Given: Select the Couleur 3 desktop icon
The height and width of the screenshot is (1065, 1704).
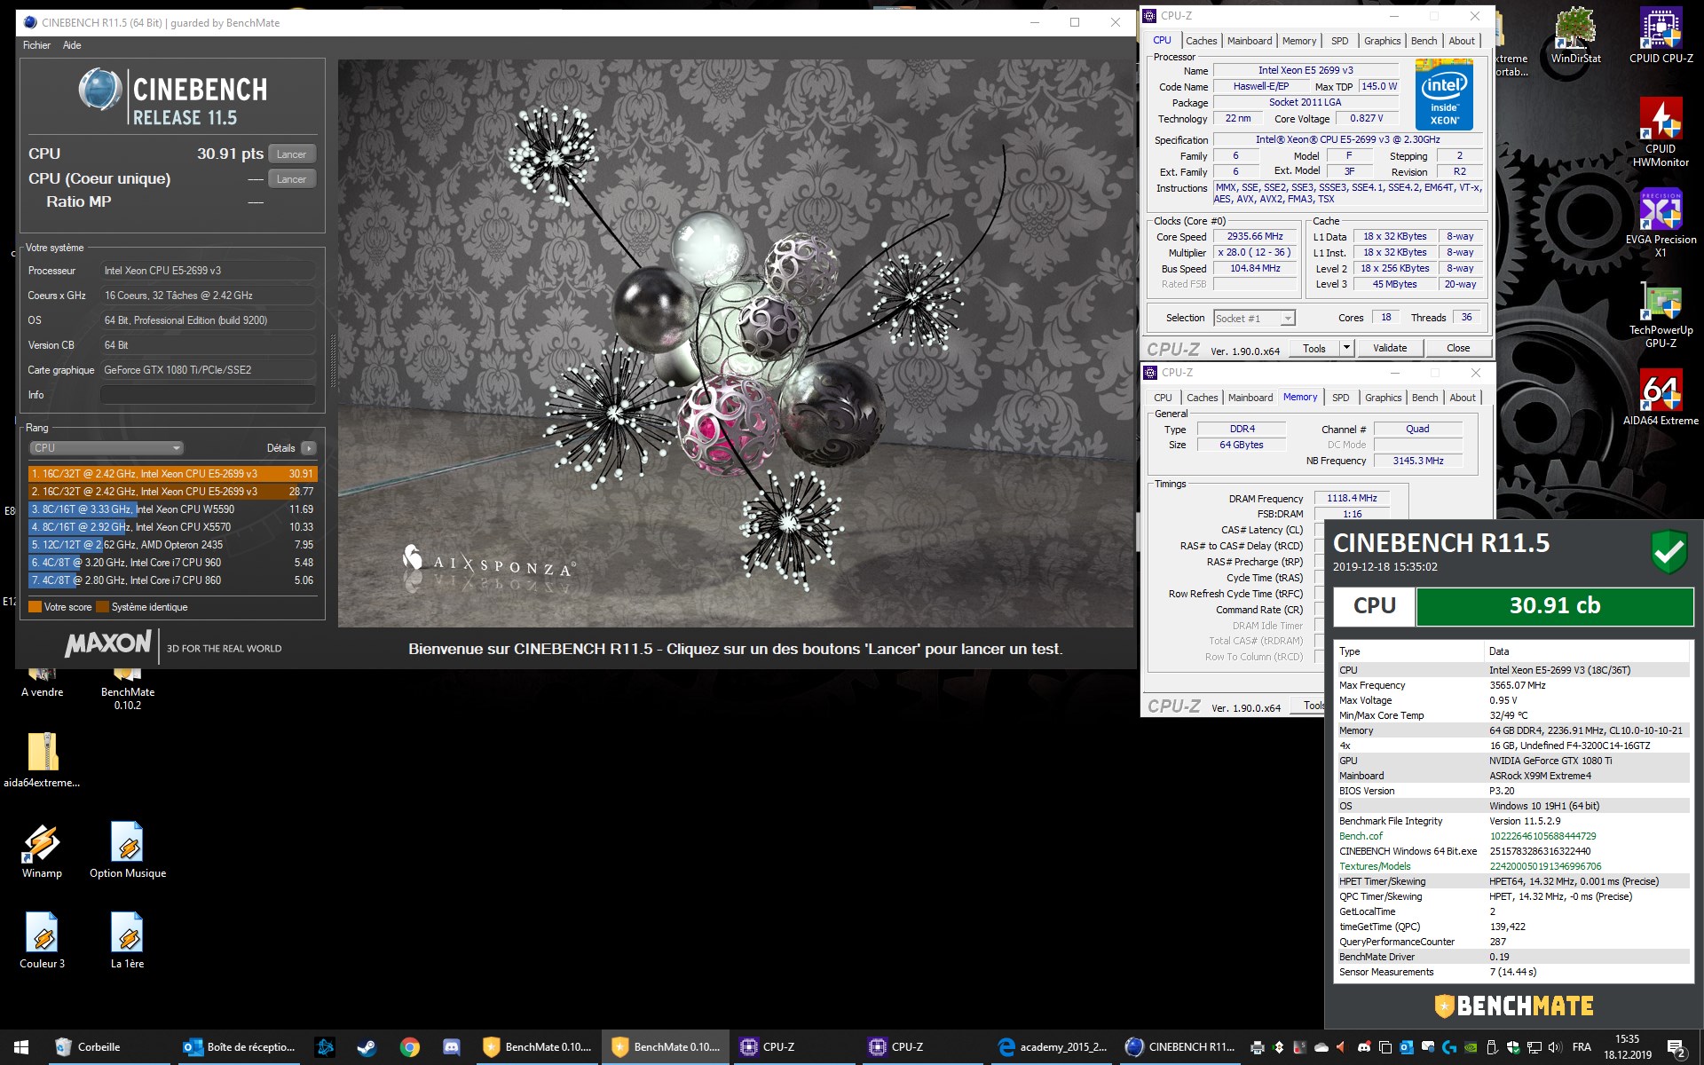Looking at the screenshot, I should pos(43,941).
